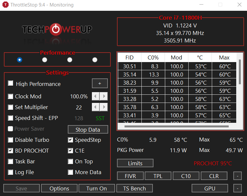Open the Limits window

[135, 163]
